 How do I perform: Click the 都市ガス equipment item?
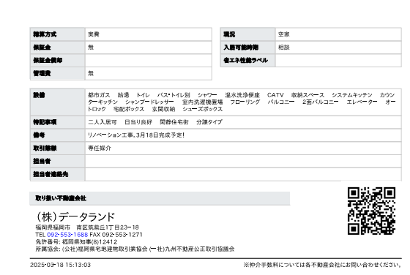tap(99, 95)
